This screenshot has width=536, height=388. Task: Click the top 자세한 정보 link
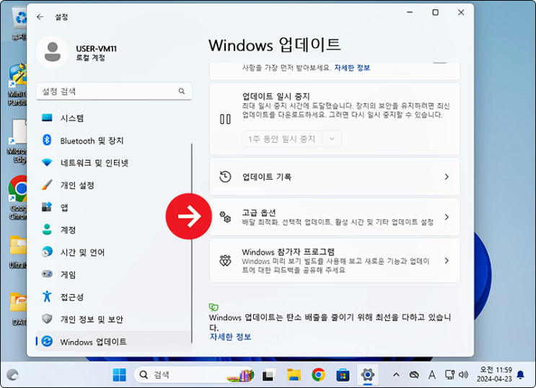pos(352,68)
